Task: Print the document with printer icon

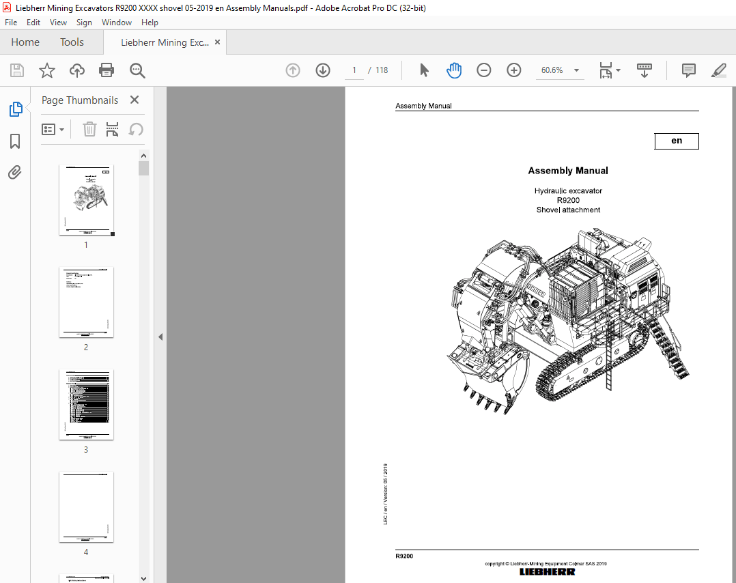Action: tap(107, 70)
